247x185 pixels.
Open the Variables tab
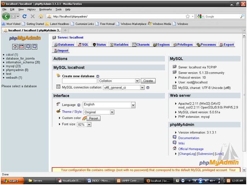click(x=119, y=45)
